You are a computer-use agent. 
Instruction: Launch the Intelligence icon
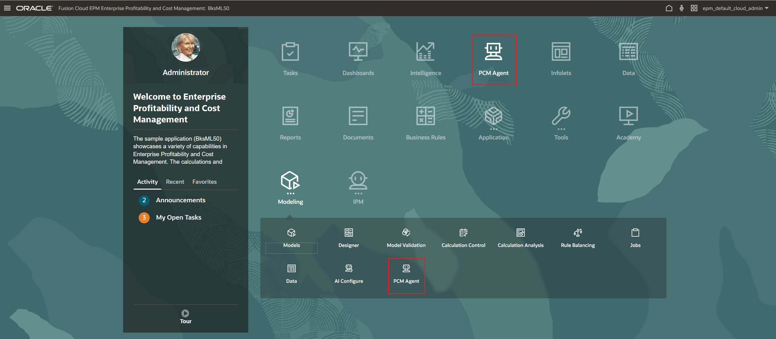[x=425, y=58]
